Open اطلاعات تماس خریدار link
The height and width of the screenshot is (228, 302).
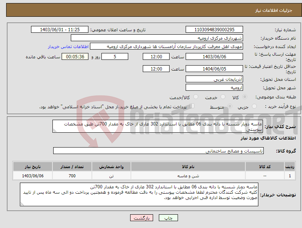tap(68, 47)
